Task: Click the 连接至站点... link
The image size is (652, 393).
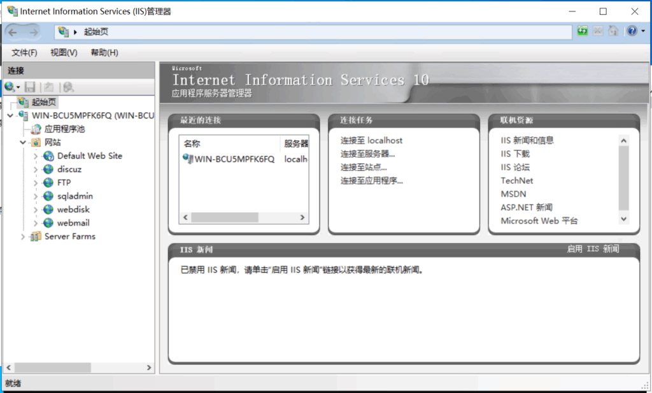Action: pos(364,167)
